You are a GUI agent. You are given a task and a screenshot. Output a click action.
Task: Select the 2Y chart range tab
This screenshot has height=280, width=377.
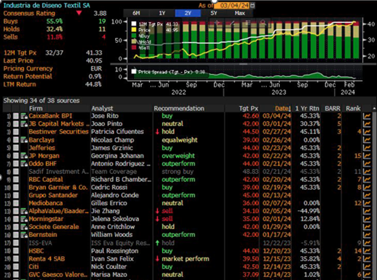point(188,13)
